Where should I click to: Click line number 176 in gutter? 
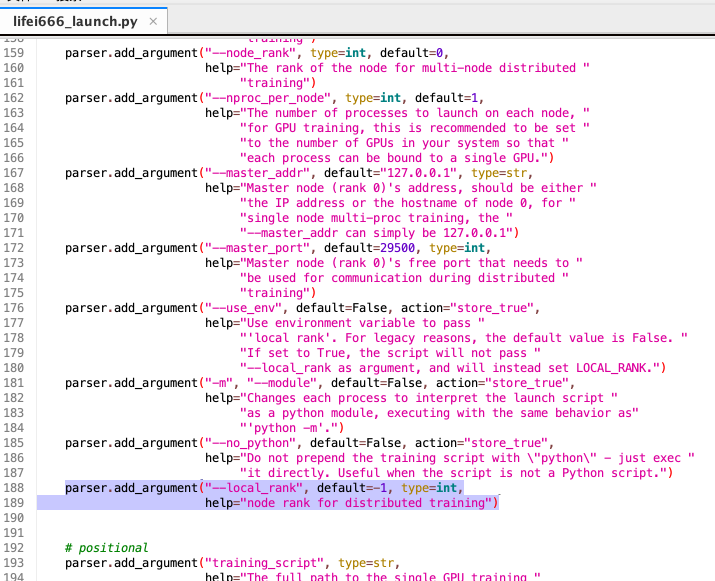click(13, 308)
